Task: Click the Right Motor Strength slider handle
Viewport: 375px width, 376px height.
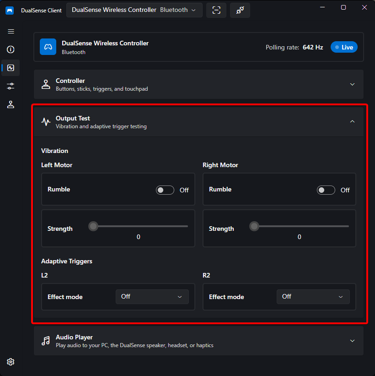Action: [254, 226]
